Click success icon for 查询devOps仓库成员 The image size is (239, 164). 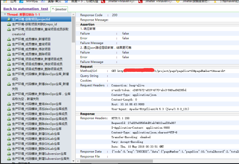pos(9,114)
